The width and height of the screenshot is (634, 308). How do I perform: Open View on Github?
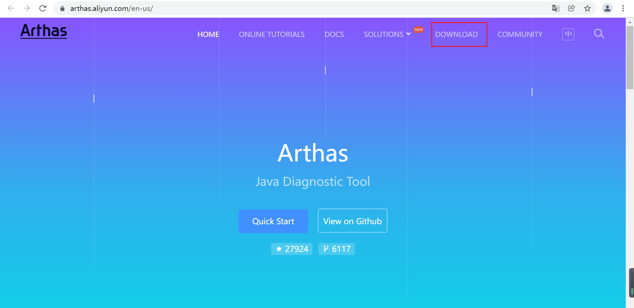pyautogui.click(x=352, y=221)
